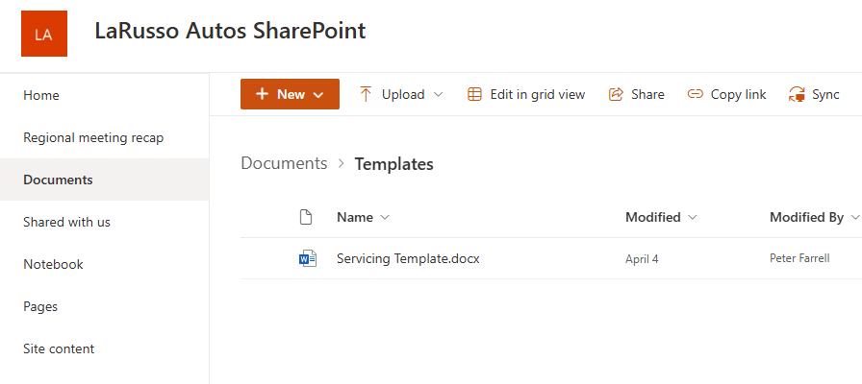Navigate to Documents breadcrumb link
This screenshot has width=862, height=384.
(284, 163)
